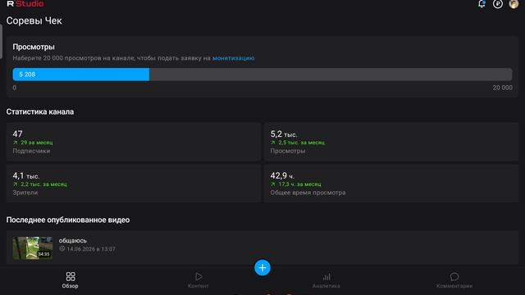
Task: Follow the монетизацию link
Action: click(x=233, y=58)
